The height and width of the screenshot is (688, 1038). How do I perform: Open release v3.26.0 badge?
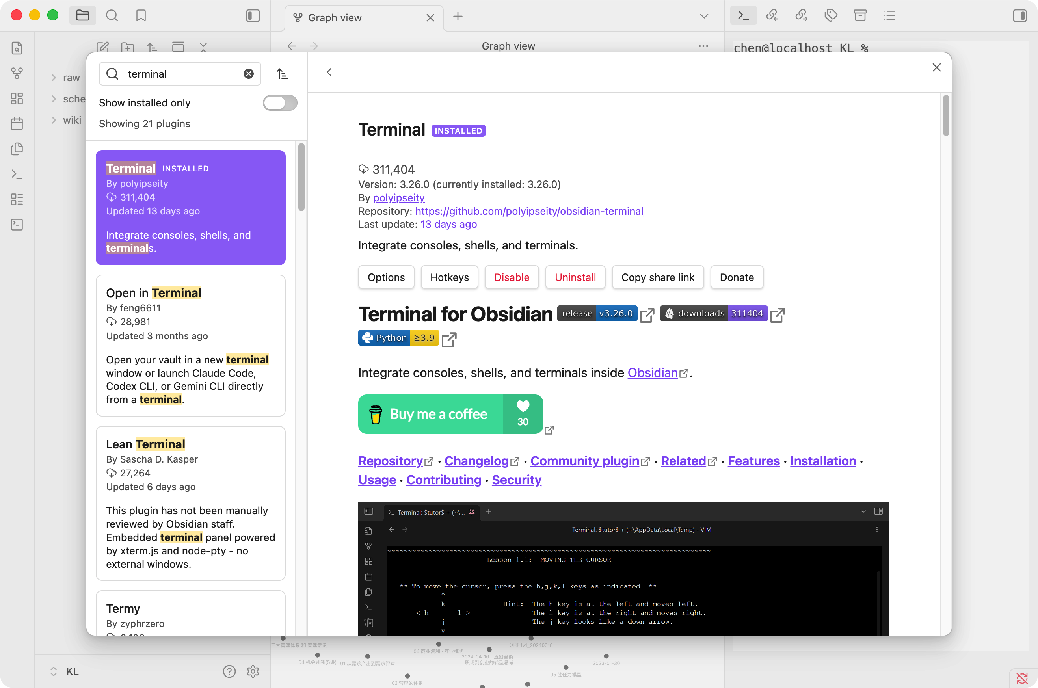597,313
